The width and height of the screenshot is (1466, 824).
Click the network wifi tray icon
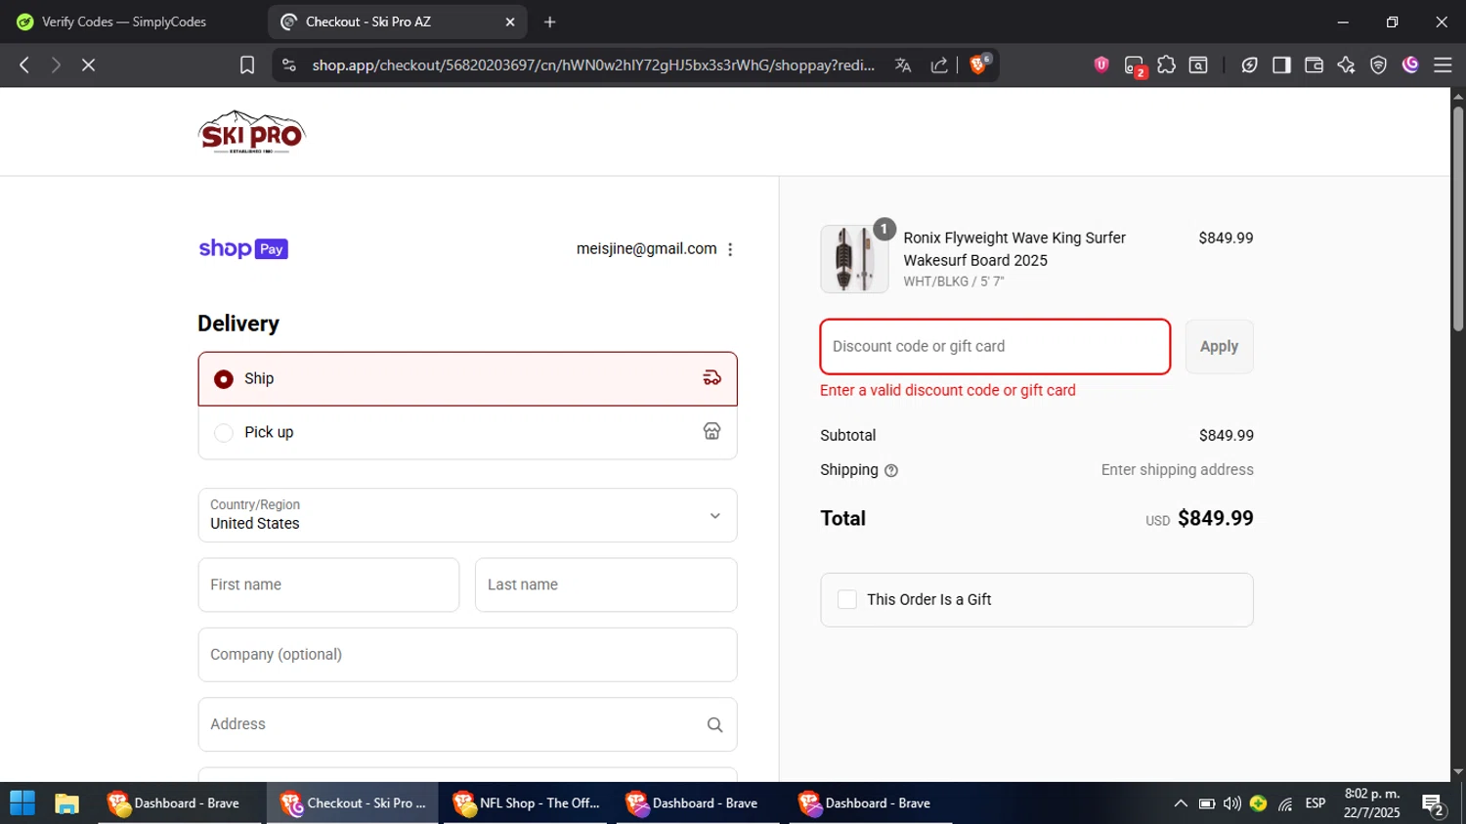click(x=1285, y=803)
